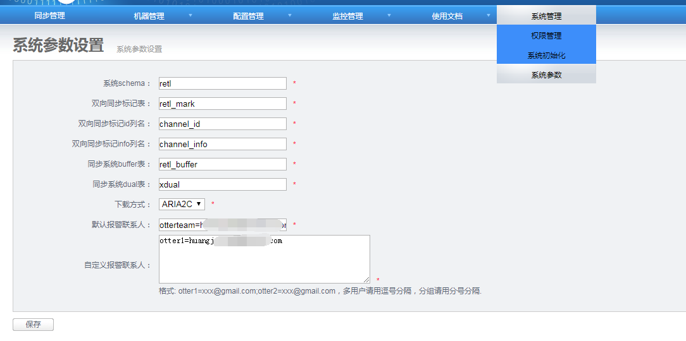
Task: Open the 配置管理 menu
Action: [x=248, y=16]
